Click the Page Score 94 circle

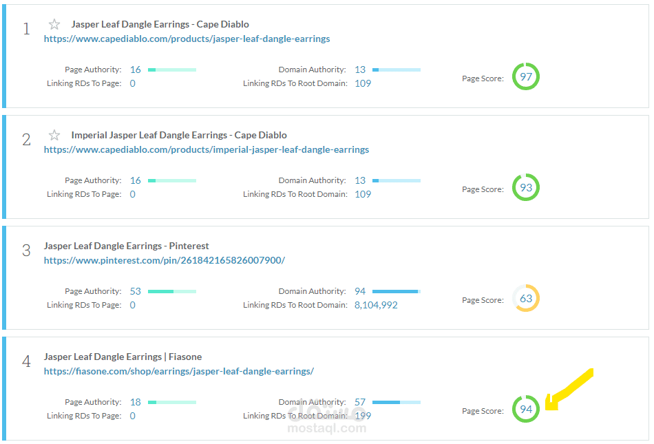526,410
